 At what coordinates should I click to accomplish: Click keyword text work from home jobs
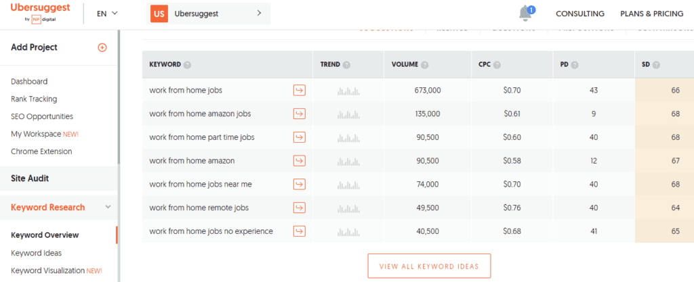[x=186, y=91]
